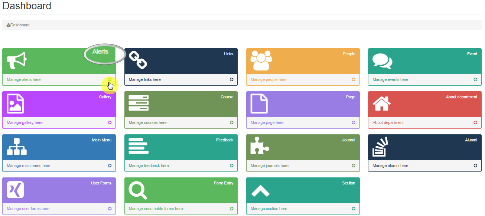Click the sitemap icon on Main Menu card
The image size is (485, 216).
pos(17,147)
